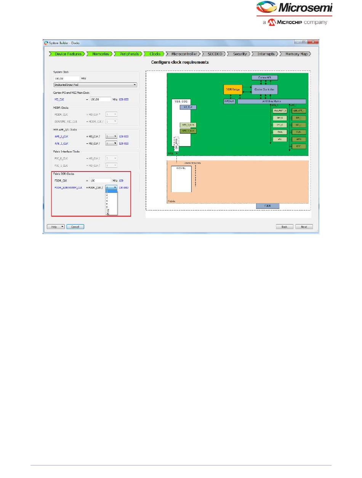Open the Help button's dropdown arrow
The width and height of the screenshot is (362, 478).
click(x=62, y=226)
